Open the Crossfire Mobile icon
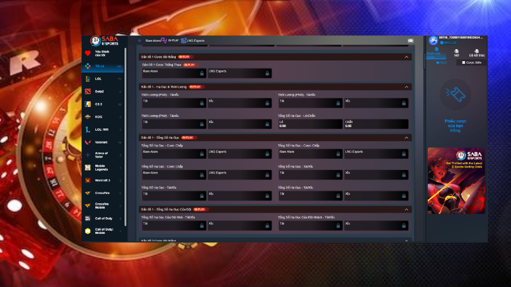 coord(88,206)
